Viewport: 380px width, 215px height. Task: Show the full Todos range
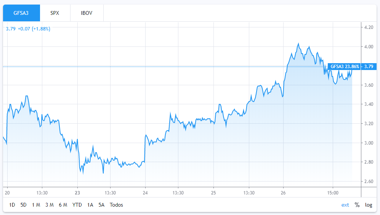click(116, 205)
